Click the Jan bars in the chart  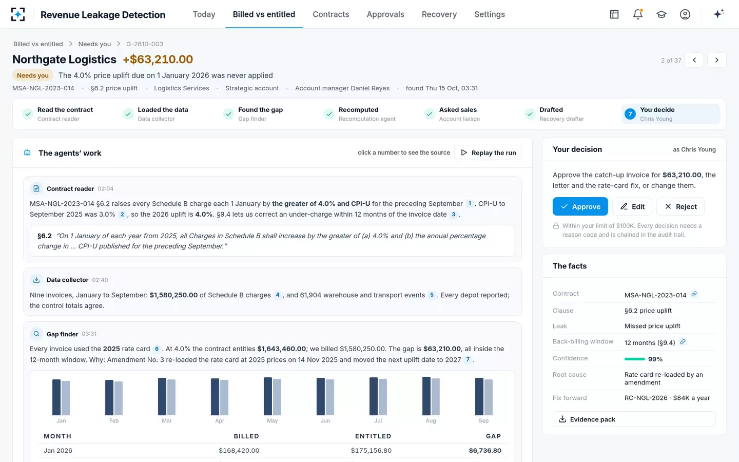pyautogui.click(x=61, y=397)
